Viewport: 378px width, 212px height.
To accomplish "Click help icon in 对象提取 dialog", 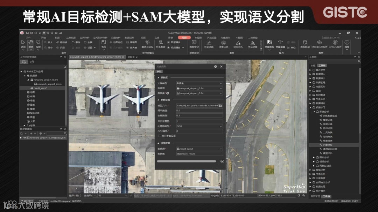I will [216, 67].
